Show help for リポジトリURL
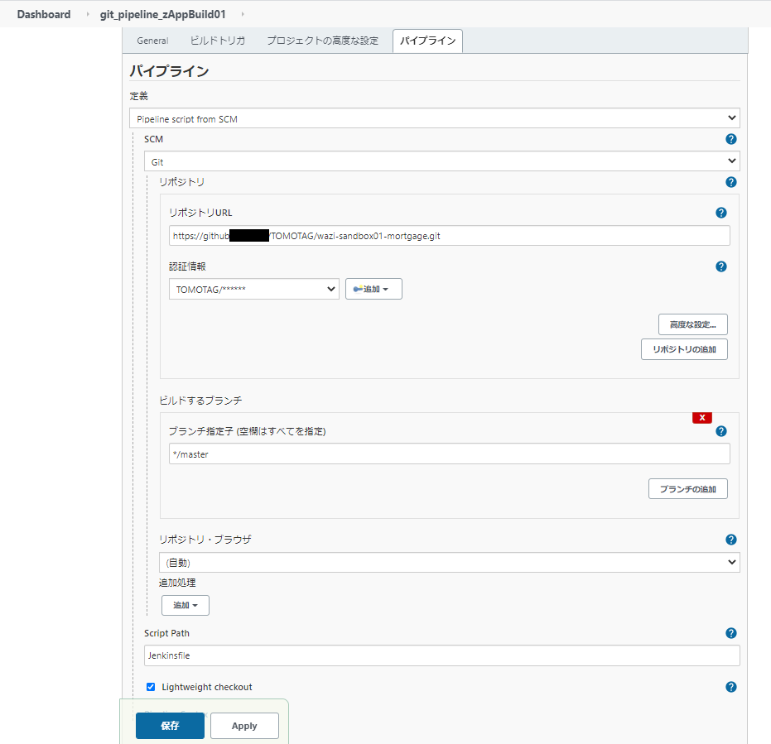The height and width of the screenshot is (744, 771). pos(720,213)
